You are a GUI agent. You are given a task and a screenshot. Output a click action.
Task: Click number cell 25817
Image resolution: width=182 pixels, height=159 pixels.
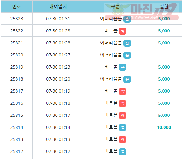(x=17, y=91)
